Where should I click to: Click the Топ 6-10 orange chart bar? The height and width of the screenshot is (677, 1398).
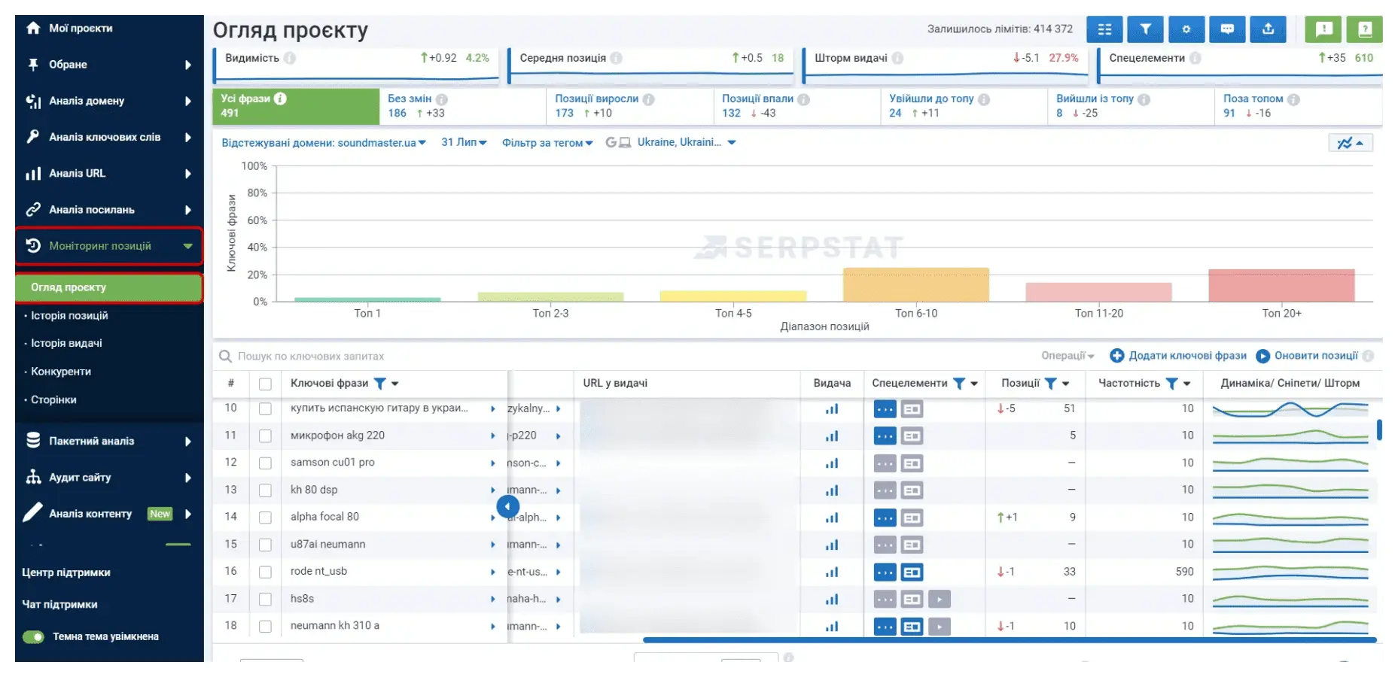[x=916, y=285]
